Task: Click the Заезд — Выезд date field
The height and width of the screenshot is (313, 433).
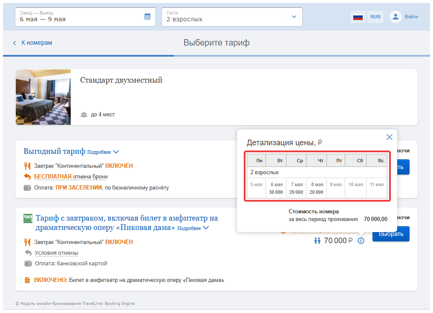Action: 85,17
